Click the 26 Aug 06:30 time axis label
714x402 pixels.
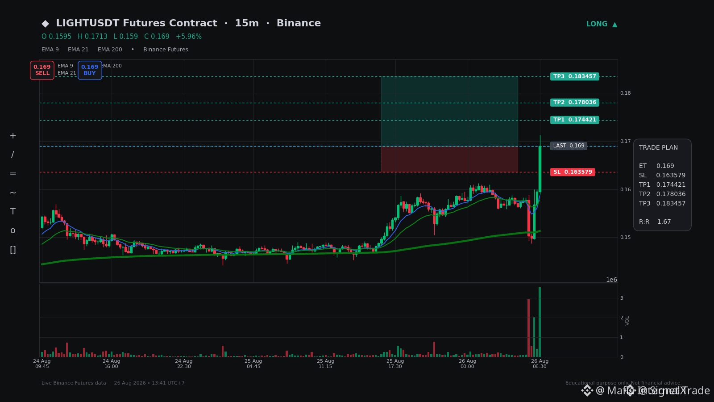pos(540,364)
